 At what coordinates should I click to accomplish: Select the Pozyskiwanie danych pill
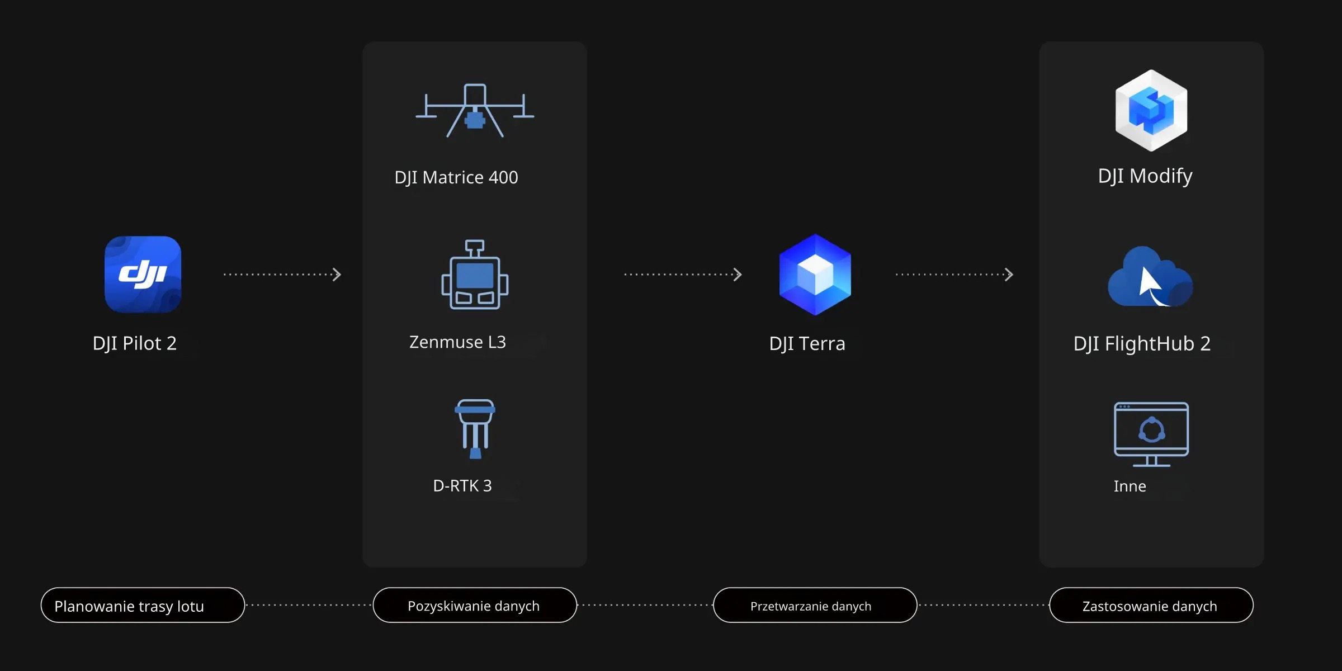click(x=474, y=606)
